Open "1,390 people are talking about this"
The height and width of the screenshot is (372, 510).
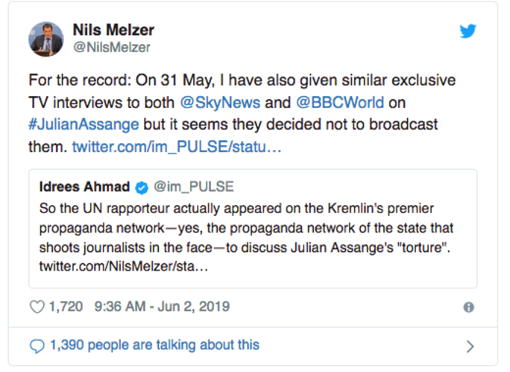coord(154,345)
